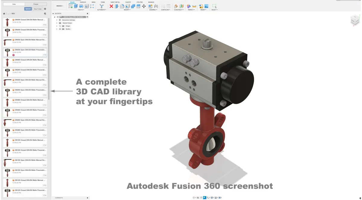Open the ASSEMBLE dropdown menu

point(153,10)
